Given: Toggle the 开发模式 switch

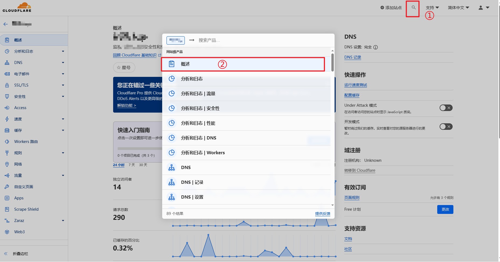Looking at the screenshot, I should pos(446,127).
